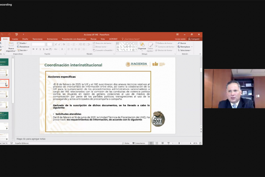Open the Sección dropdown
This screenshot has height=177, width=265.
22,50
